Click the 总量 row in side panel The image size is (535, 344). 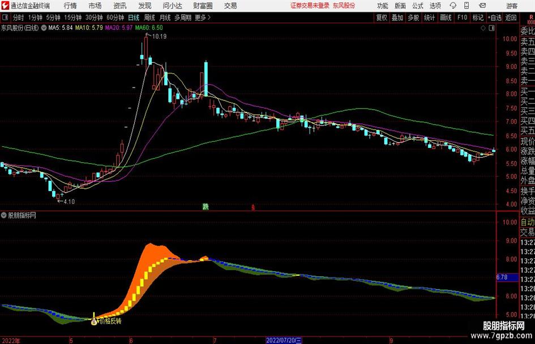tap(528, 171)
